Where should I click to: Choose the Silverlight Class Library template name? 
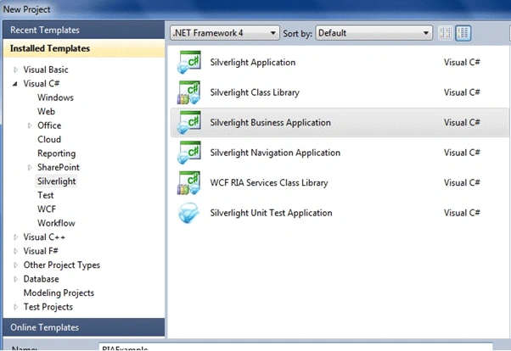pyautogui.click(x=255, y=92)
